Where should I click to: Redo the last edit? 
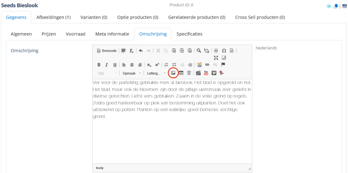(x=148, y=51)
